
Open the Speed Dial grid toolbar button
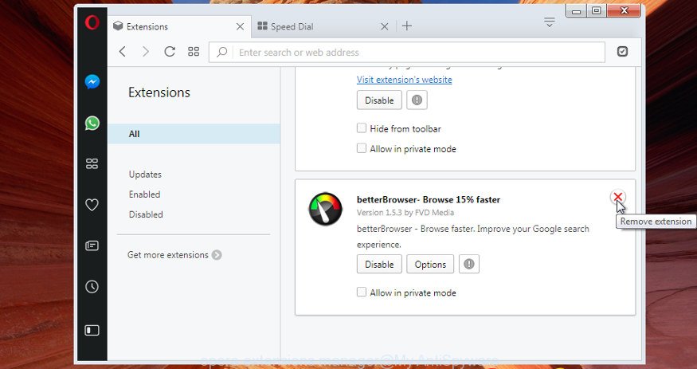tap(194, 52)
